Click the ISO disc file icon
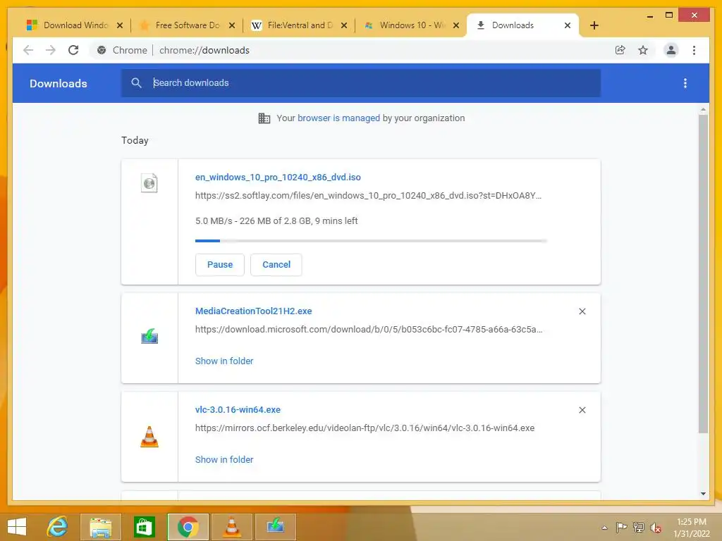 149,183
